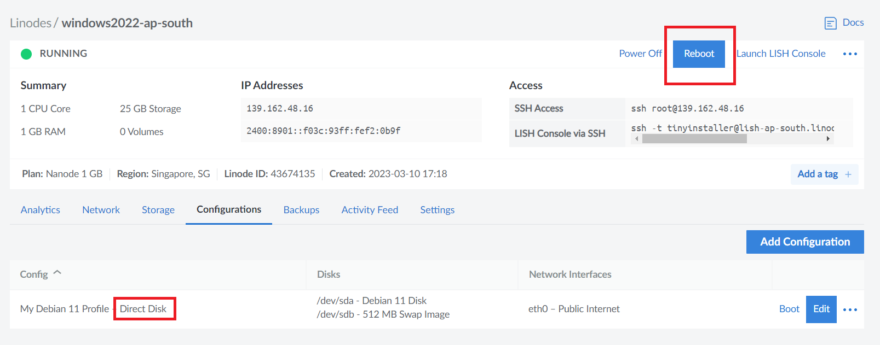Switch to the Analytics tab
880x345 pixels.
(41, 210)
